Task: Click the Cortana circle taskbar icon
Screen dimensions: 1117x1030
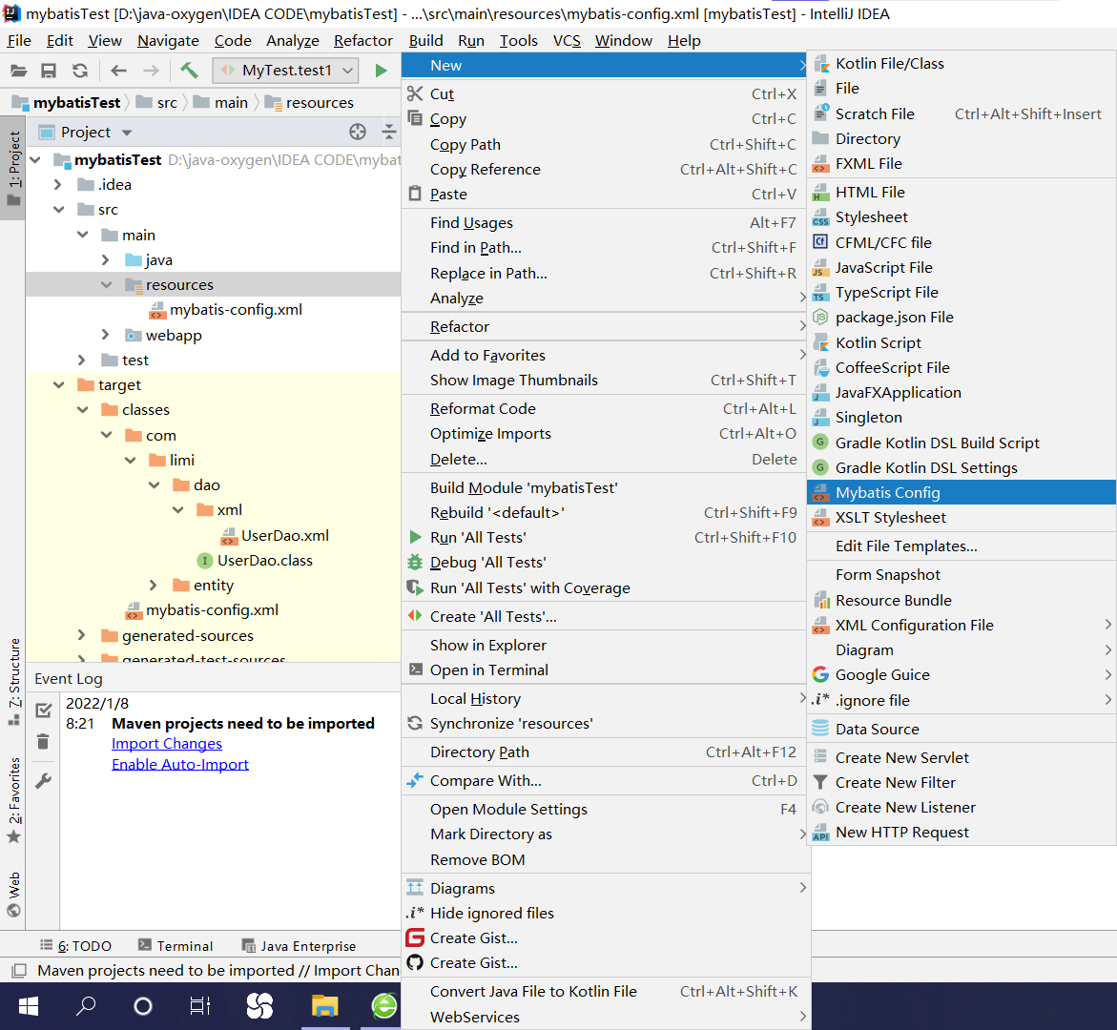Action: (143, 1006)
